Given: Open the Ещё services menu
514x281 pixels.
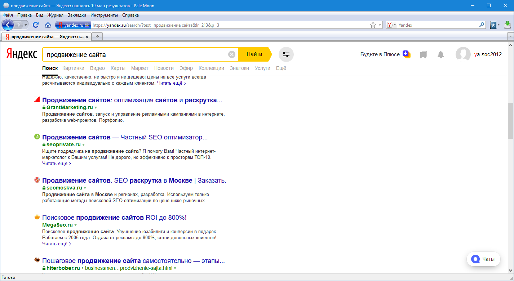Looking at the screenshot, I should pyautogui.click(x=281, y=68).
